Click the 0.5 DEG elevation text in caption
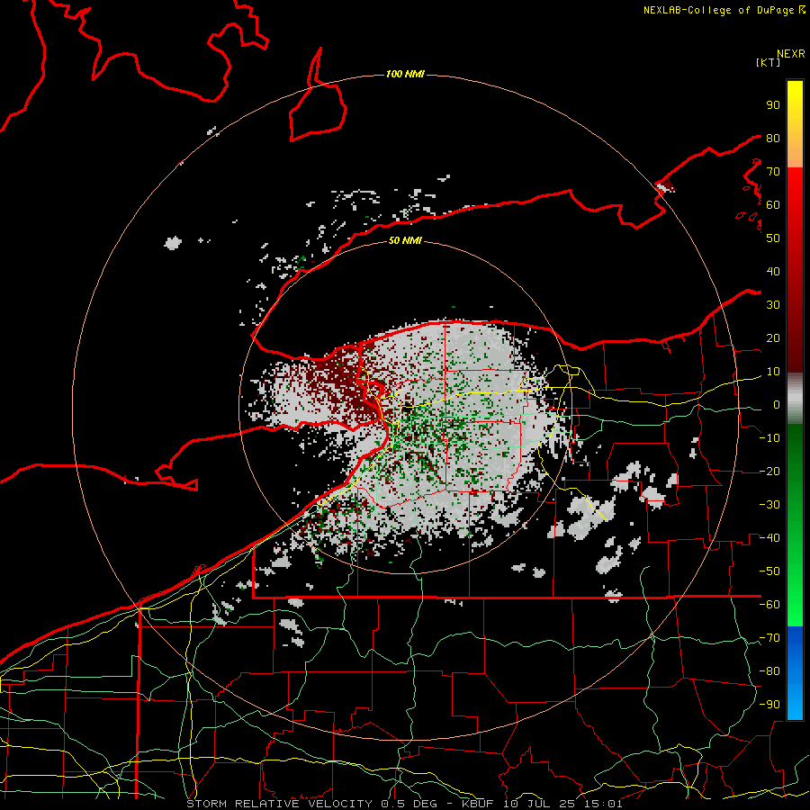 [x=409, y=804]
